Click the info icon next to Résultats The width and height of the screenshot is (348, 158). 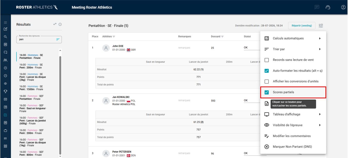click(x=60, y=25)
